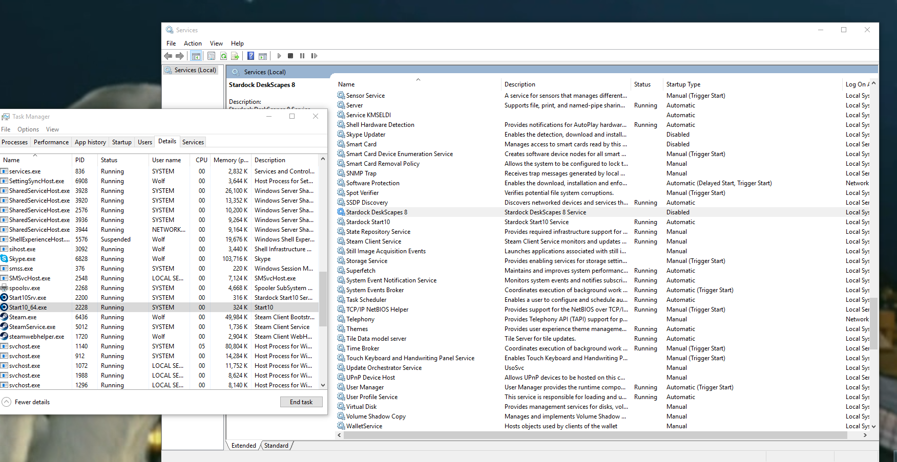Select the Stardock Start10 service row
The height and width of the screenshot is (462, 897).
click(603, 222)
